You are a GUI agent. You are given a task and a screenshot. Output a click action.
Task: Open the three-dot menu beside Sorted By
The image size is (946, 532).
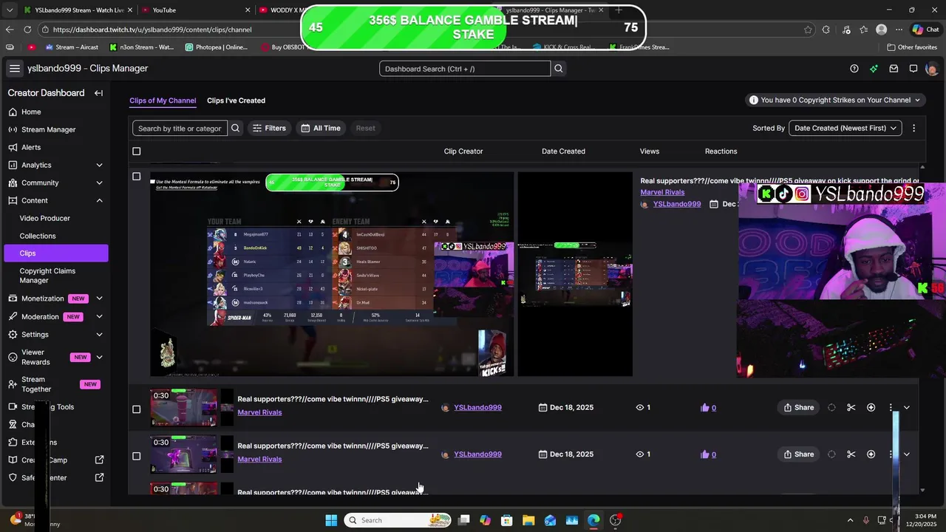[x=913, y=128]
